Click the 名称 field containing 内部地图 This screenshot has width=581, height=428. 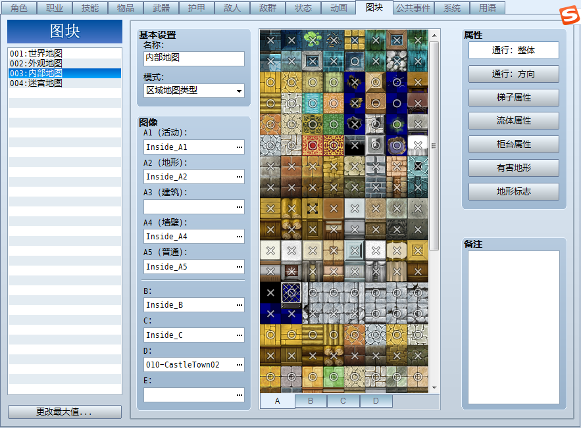click(194, 58)
